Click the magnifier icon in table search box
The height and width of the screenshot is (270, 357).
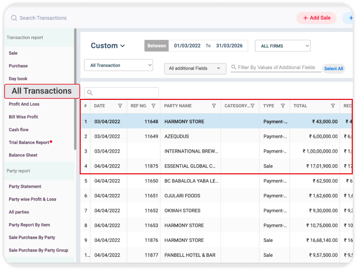pos(90,92)
